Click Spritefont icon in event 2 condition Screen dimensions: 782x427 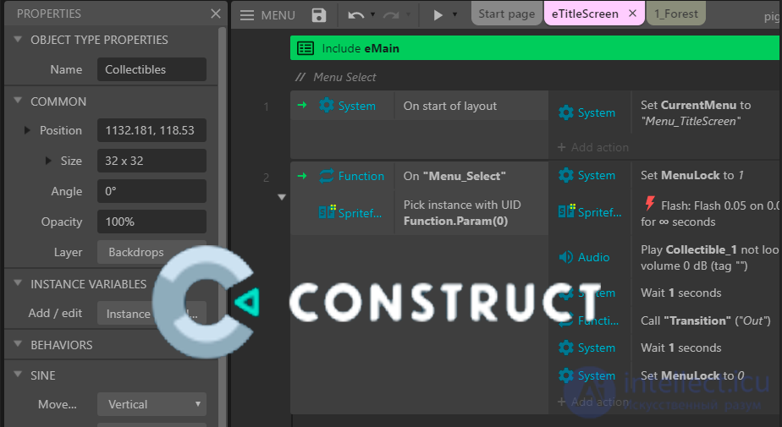pyautogui.click(x=327, y=213)
